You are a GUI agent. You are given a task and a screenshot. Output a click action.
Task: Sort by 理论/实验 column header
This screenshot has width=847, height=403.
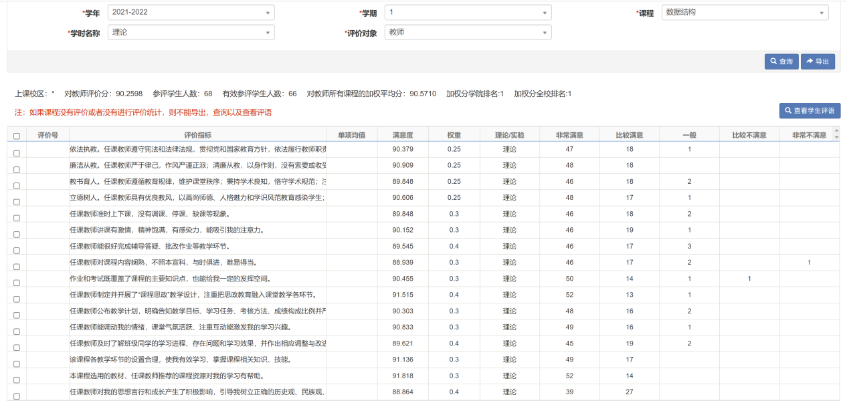coord(509,135)
